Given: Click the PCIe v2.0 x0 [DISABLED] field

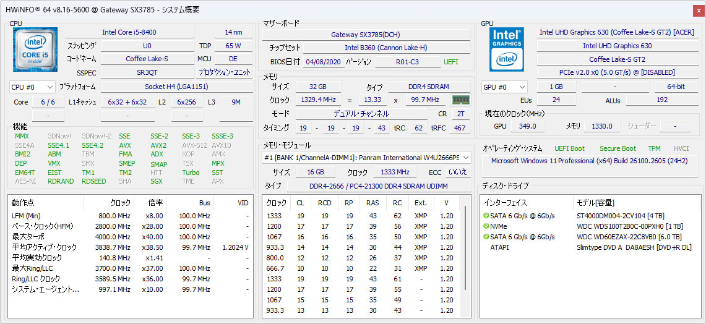Looking at the screenshot, I should pyautogui.click(x=617, y=72).
